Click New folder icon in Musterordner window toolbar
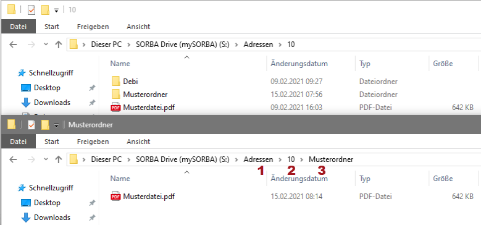This screenshot has height=225, width=481. tap(46, 125)
